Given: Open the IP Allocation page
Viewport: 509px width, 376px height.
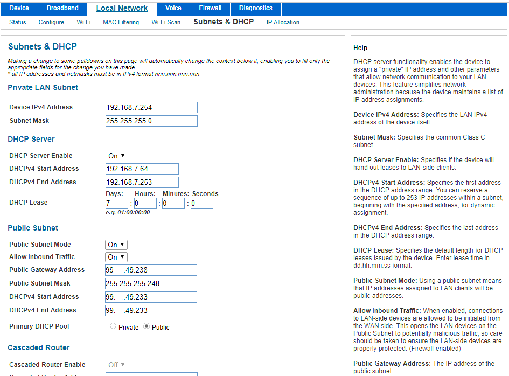Looking at the screenshot, I should [x=282, y=22].
